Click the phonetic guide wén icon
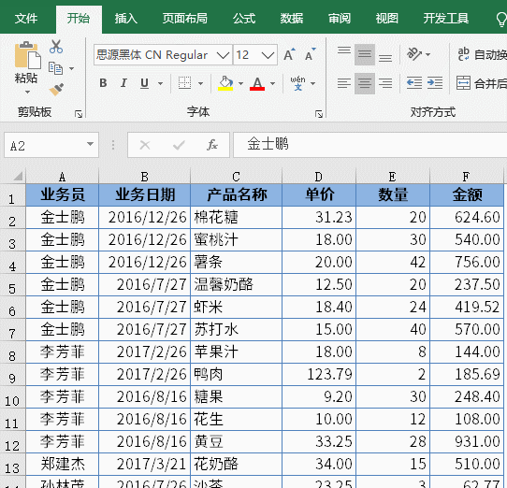 pyautogui.click(x=297, y=83)
